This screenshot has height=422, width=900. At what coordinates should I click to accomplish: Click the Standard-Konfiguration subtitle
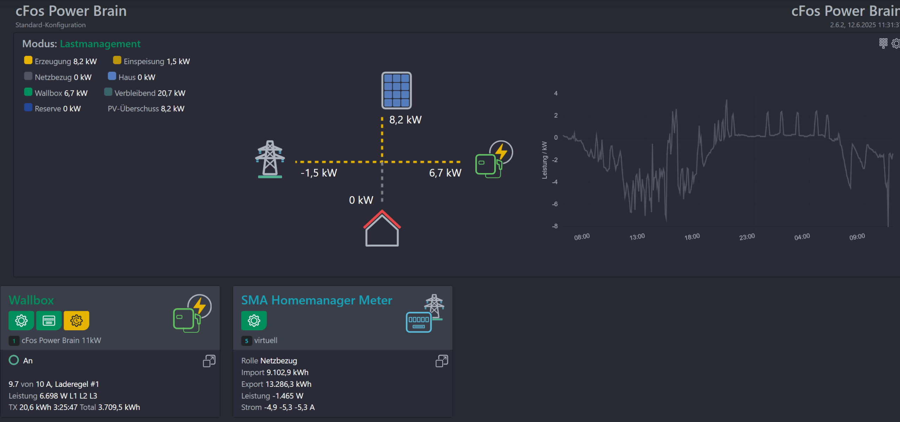pos(51,25)
